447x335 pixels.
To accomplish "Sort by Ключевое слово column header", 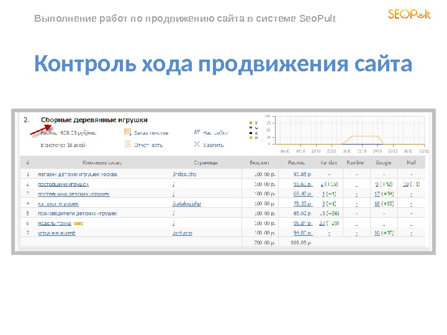I will coord(102,163).
